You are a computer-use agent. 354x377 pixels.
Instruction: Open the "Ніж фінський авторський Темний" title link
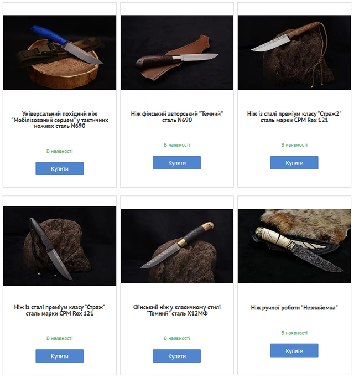pyautogui.click(x=177, y=117)
